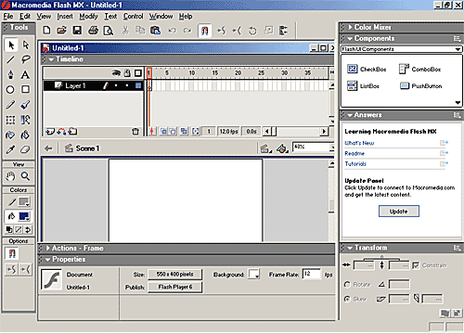The image size is (464, 334).
Task: Toggle Constrain checkbox in Transform panel
Action: click(x=416, y=265)
